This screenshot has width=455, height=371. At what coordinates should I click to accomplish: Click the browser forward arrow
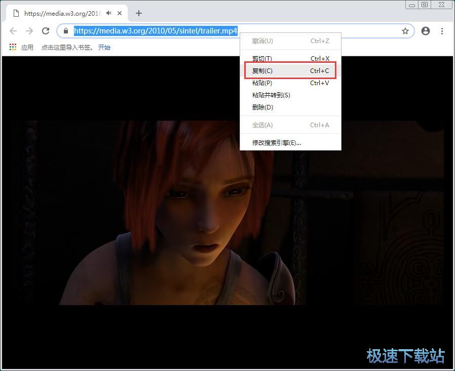click(x=29, y=31)
